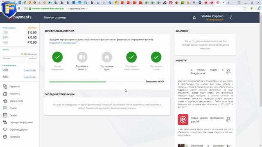The height and width of the screenshot is (147, 262).
Task: Click the e-mail confirmation green checkmark
Action: 156,57
